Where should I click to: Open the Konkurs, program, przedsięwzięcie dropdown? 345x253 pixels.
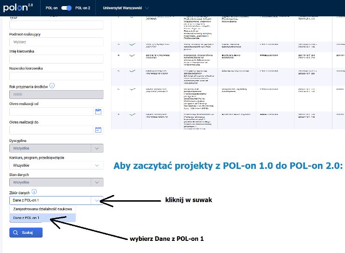coord(97,165)
